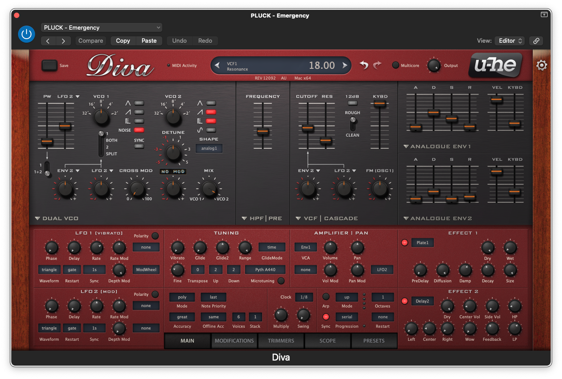Toggle the Arp enable button

click(326, 297)
